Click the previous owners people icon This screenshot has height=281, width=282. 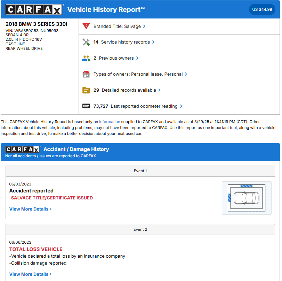click(86, 58)
